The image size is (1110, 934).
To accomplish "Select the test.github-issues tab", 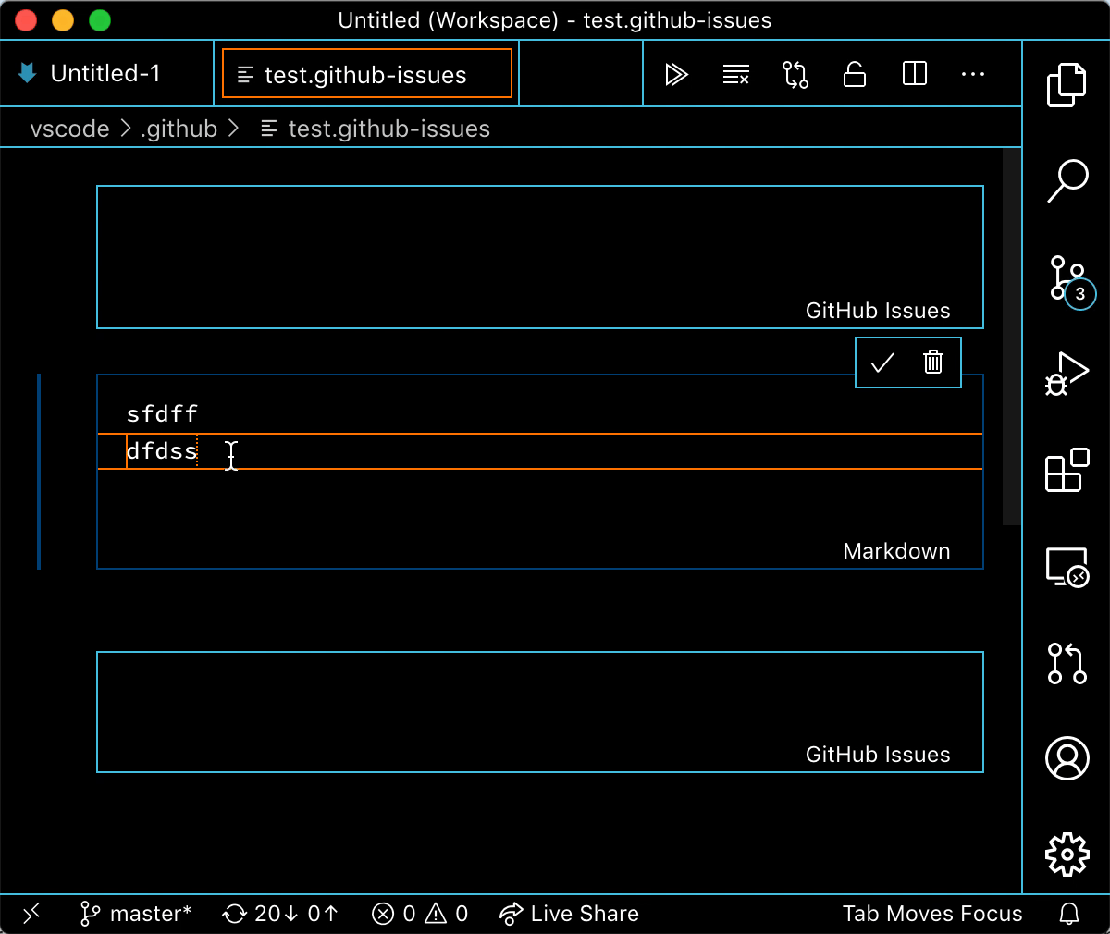I will point(366,75).
